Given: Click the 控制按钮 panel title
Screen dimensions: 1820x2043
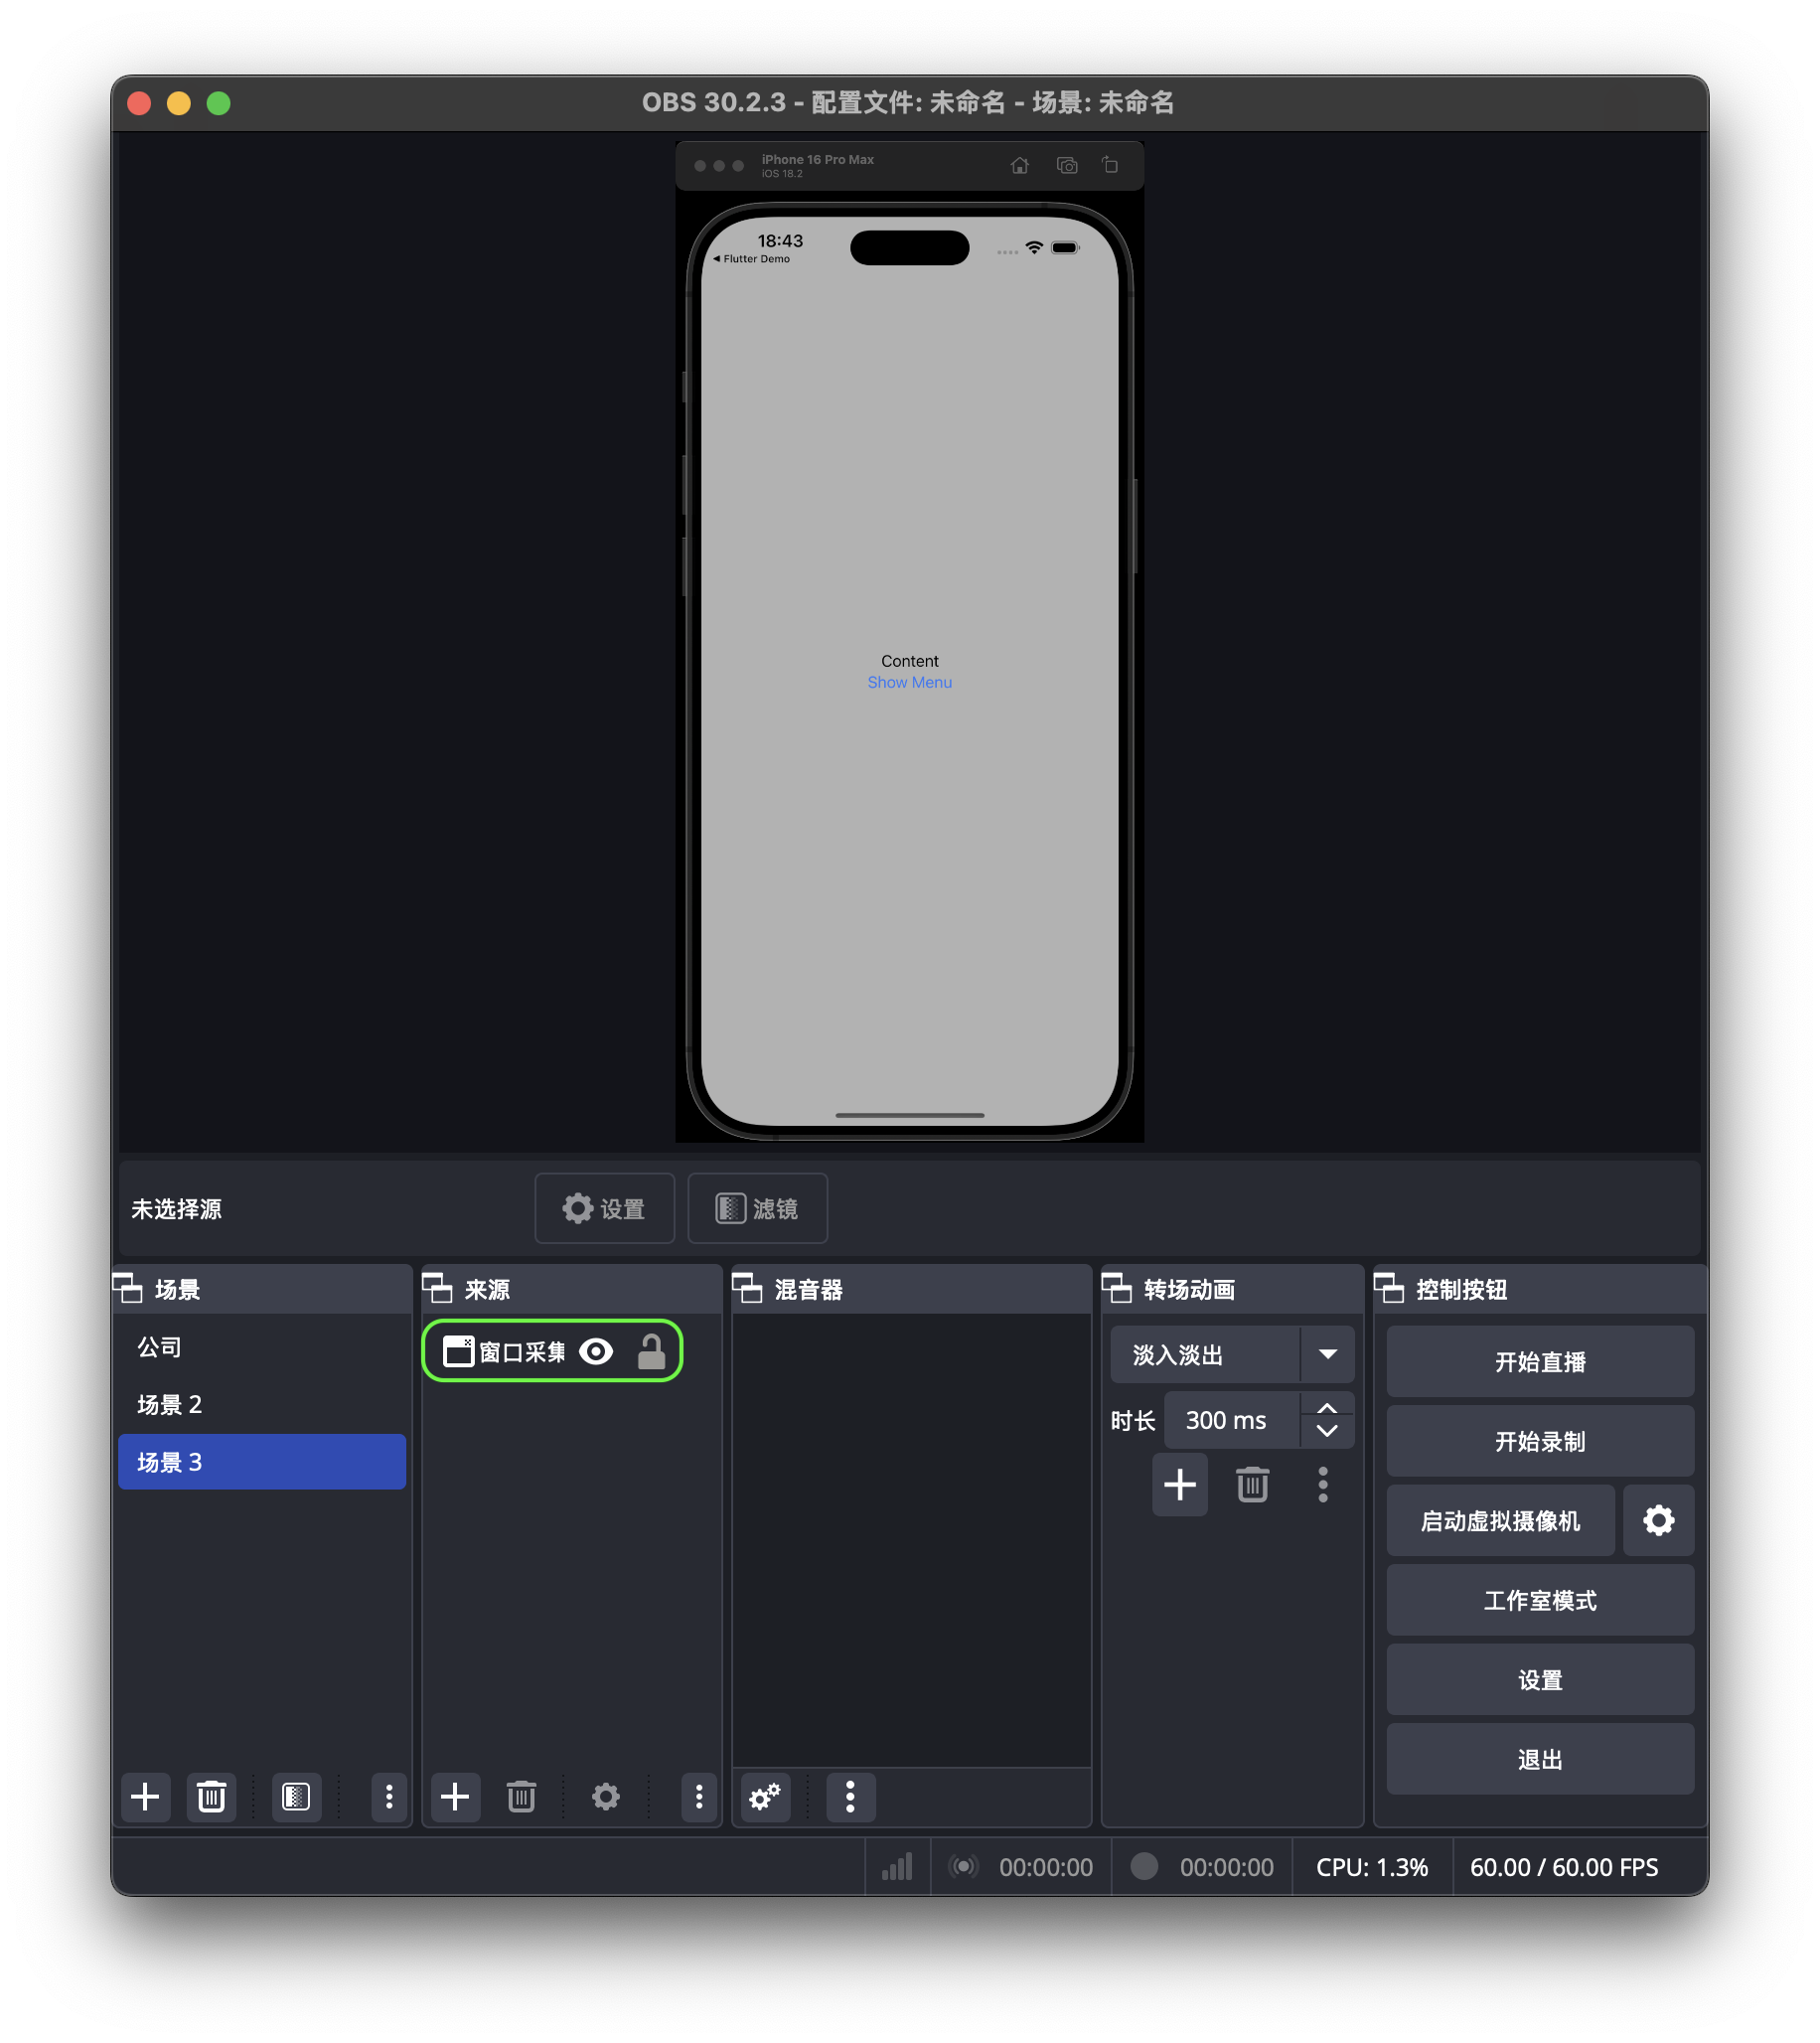Looking at the screenshot, I should tap(1461, 1290).
